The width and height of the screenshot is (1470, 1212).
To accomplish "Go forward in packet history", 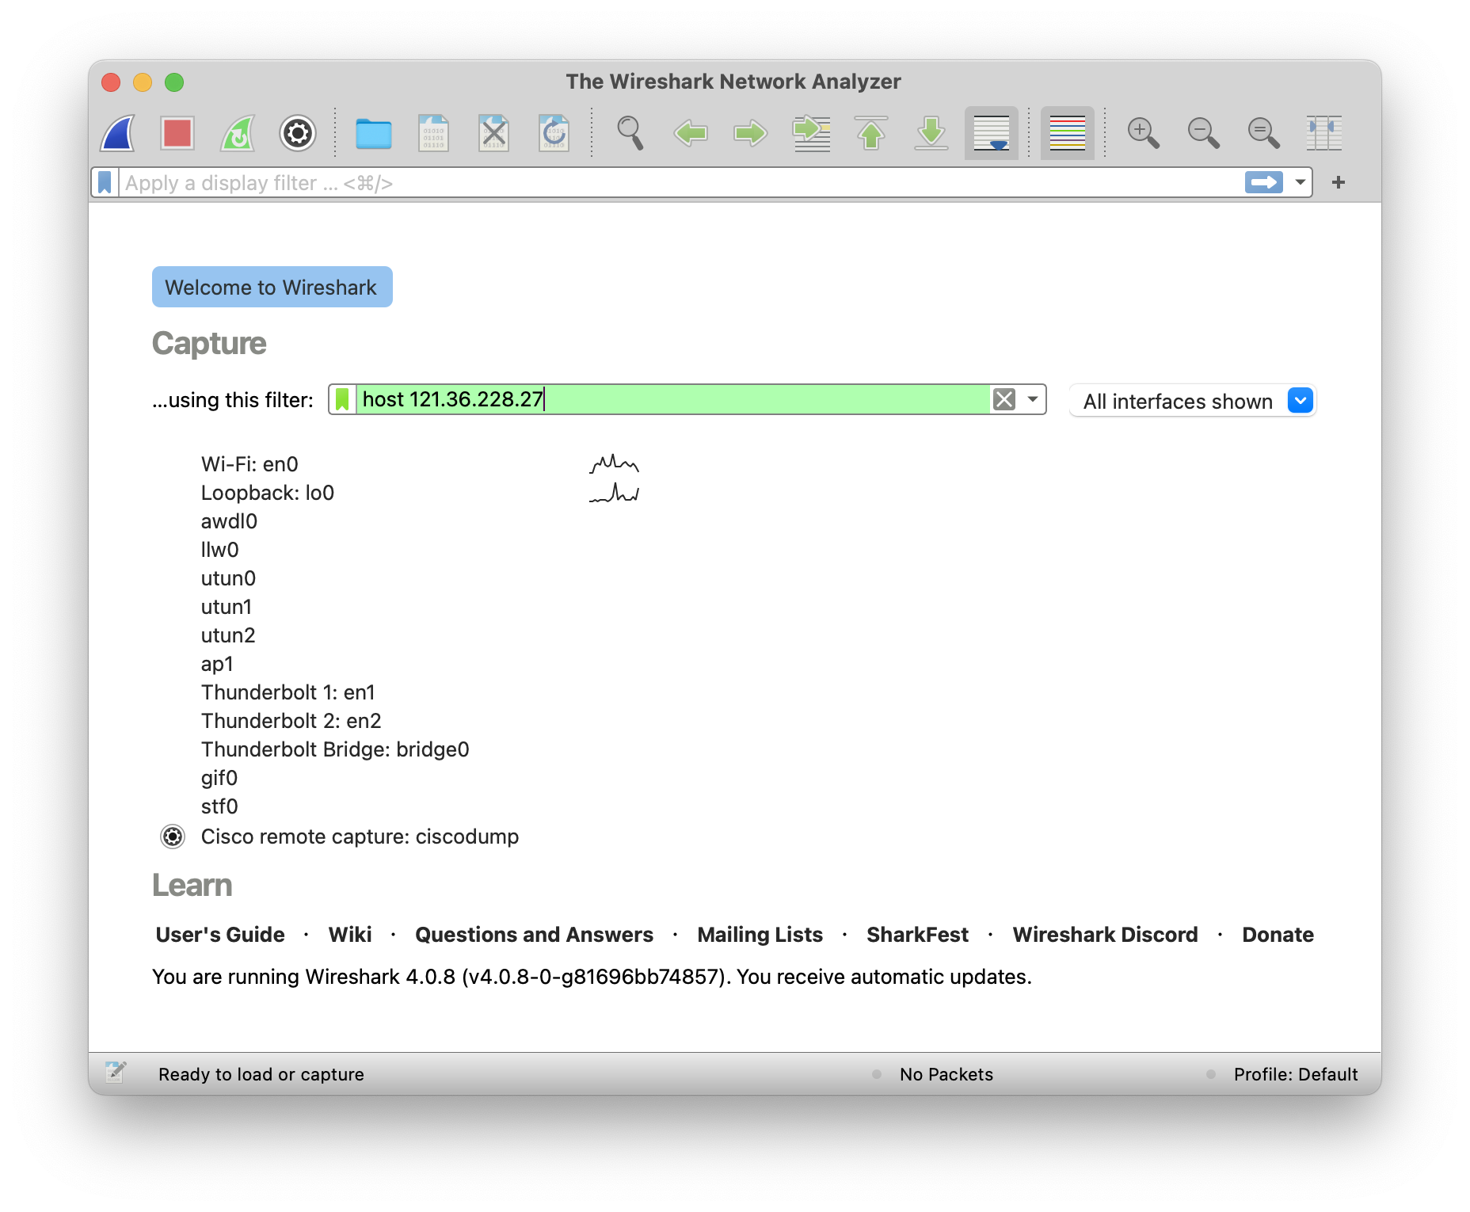I will pos(751,133).
